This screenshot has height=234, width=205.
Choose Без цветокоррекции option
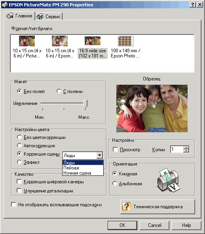19,137
